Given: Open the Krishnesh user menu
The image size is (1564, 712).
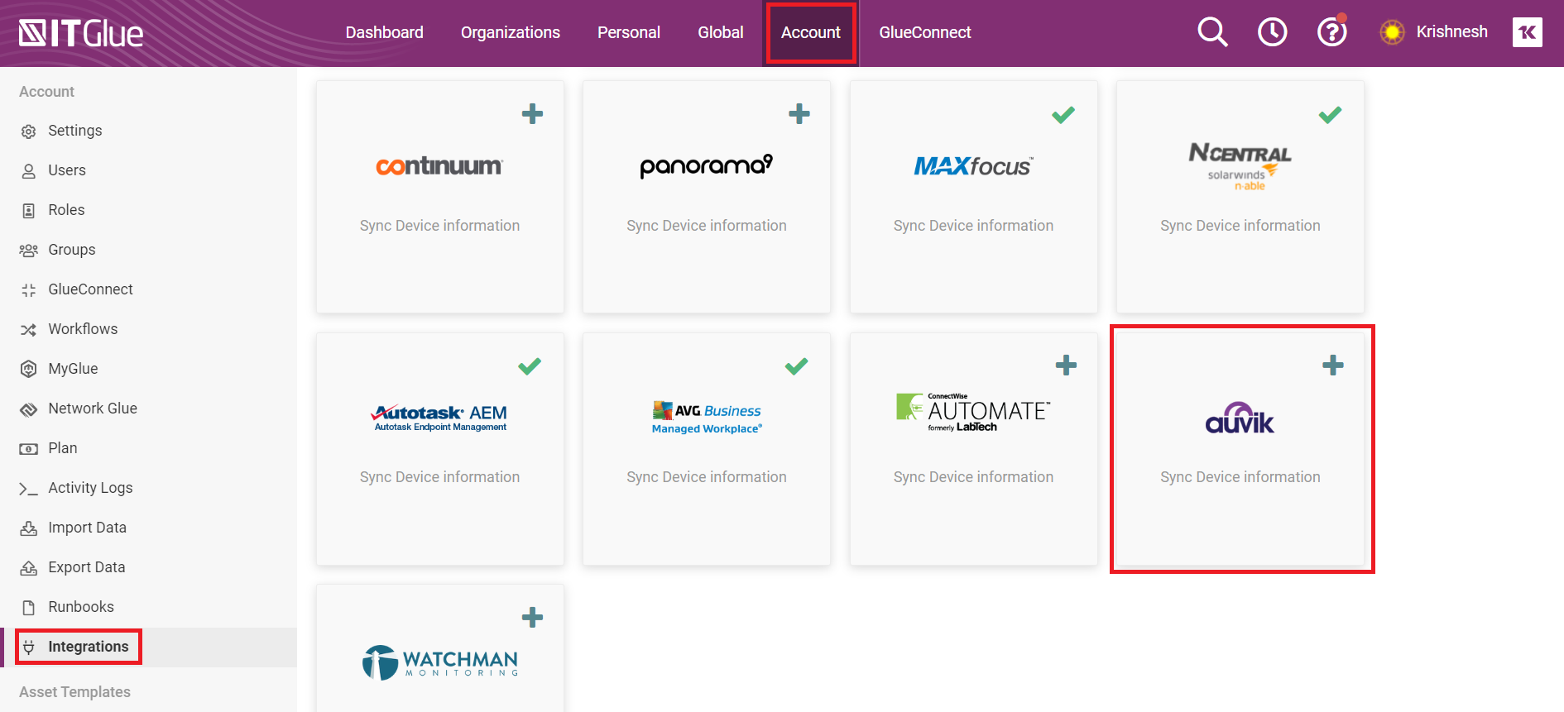Looking at the screenshot, I should pyautogui.click(x=1451, y=31).
